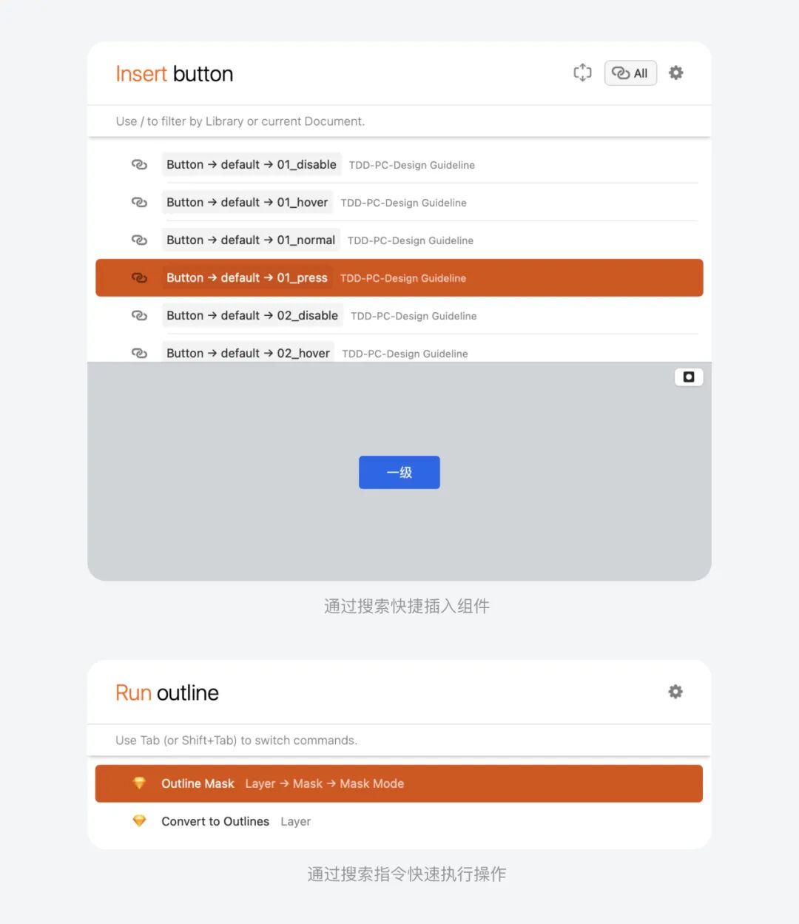Select Button default 01_disable result

[399, 164]
